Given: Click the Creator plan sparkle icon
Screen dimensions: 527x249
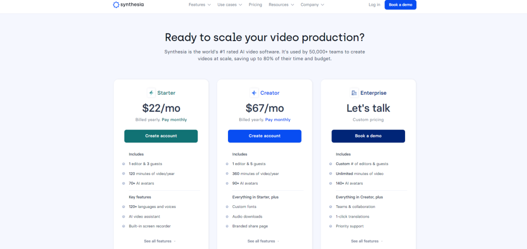Looking at the screenshot, I should (x=254, y=93).
